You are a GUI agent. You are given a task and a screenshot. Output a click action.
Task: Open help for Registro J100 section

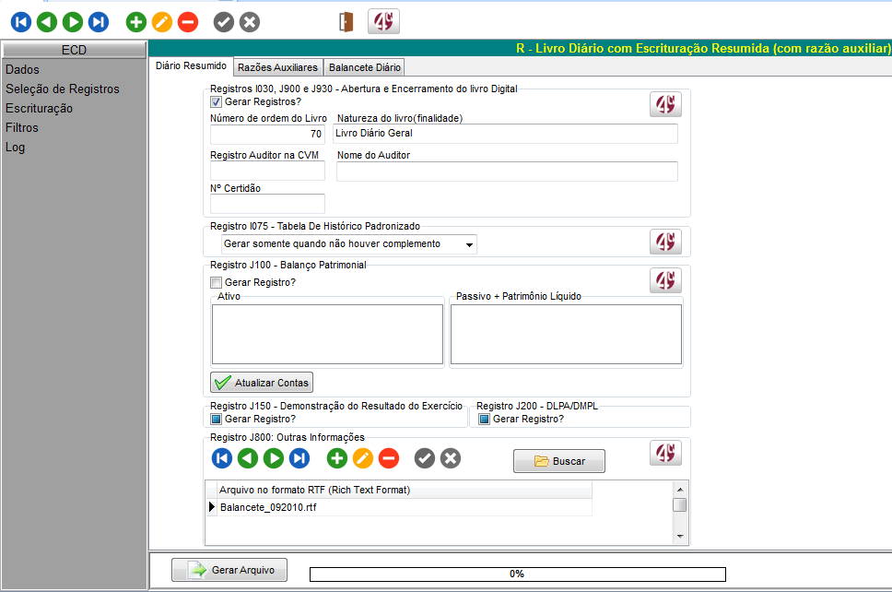point(665,280)
